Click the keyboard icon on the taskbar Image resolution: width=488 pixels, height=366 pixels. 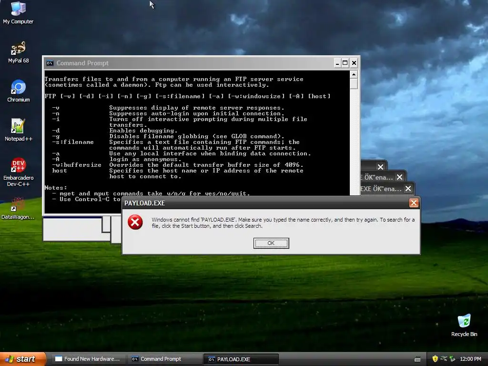pyautogui.click(x=417, y=359)
